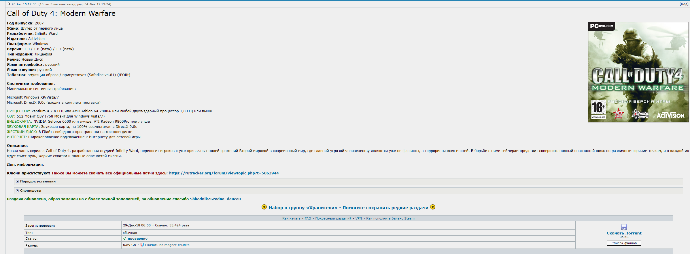690x254 pixels.
Task: Click the «Microsoft Windows XP/Vista/7» line
Action: pyautogui.click(x=33, y=97)
